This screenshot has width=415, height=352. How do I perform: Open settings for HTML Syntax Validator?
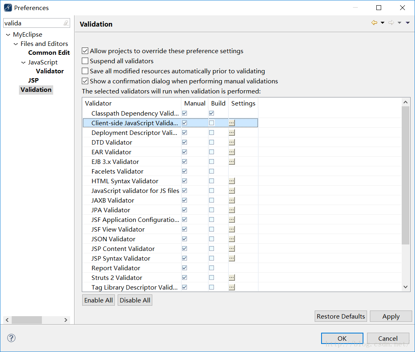232,181
